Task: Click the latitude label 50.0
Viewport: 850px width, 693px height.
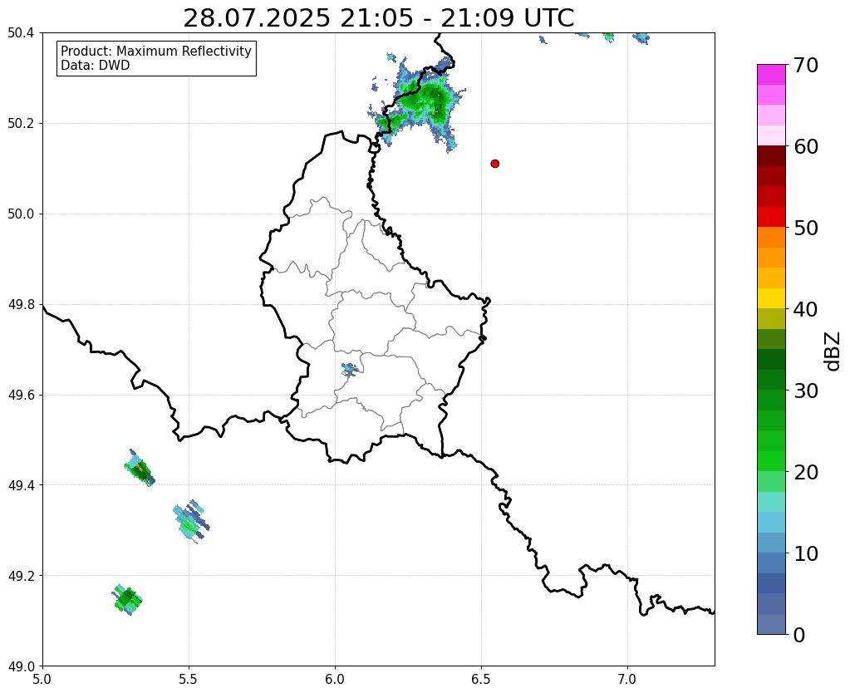Action: [x=21, y=214]
